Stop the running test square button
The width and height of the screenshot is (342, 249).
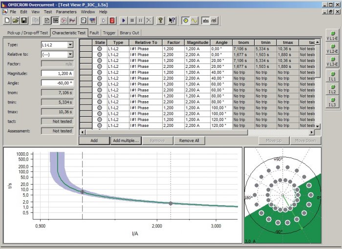(x=132, y=21)
